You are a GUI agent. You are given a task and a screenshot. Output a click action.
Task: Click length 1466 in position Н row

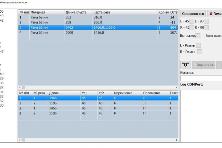click(x=64, y=108)
